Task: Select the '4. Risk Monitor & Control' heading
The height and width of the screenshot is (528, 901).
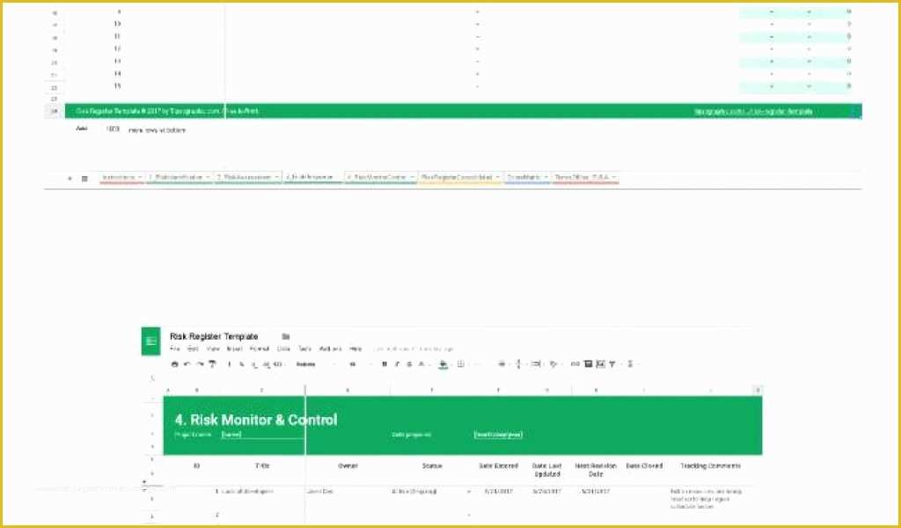Action: coord(256,420)
